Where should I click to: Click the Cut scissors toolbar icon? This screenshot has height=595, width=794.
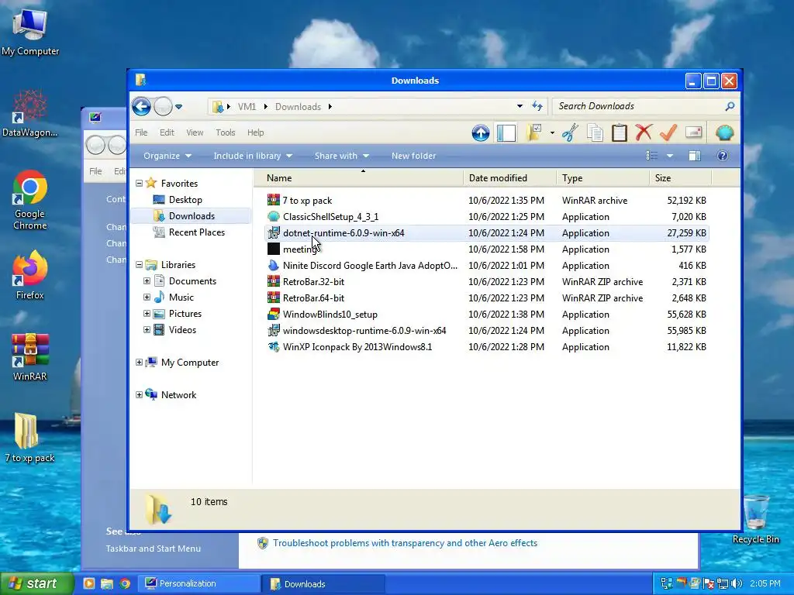pyautogui.click(x=570, y=133)
